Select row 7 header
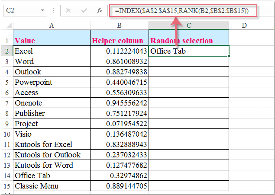Viewport: 275px width, 195px height. click(x=7, y=103)
